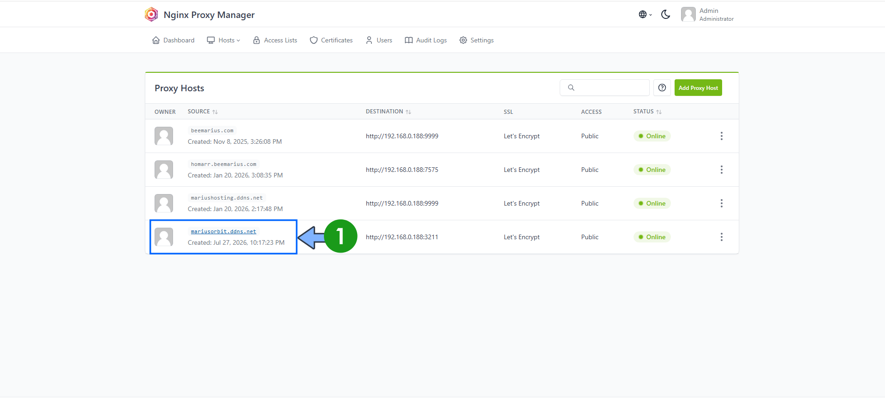Click the Dashboard home icon

click(x=156, y=40)
